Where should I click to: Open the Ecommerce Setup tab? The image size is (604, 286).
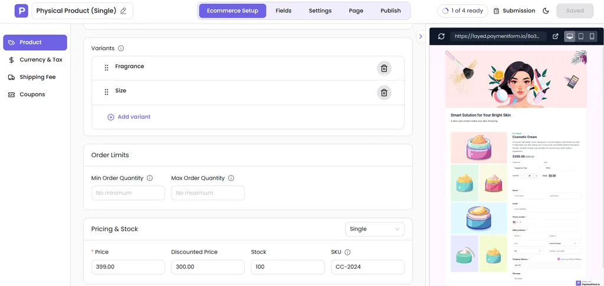[232, 11]
